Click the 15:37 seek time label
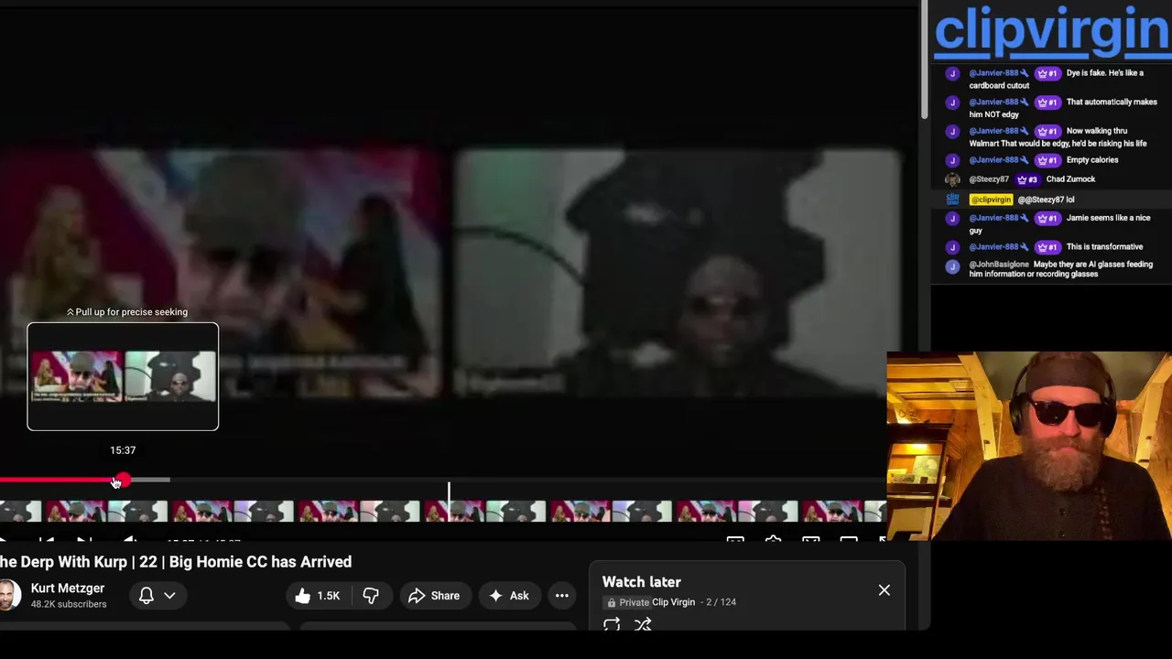This screenshot has width=1172, height=659. click(123, 450)
